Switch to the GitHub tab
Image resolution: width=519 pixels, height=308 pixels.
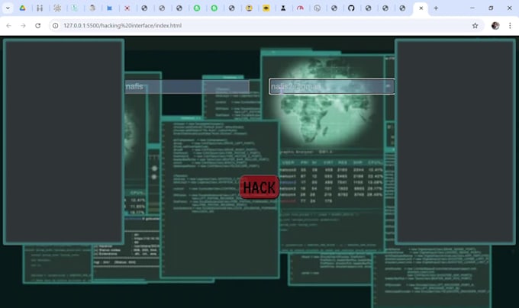[x=351, y=8]
